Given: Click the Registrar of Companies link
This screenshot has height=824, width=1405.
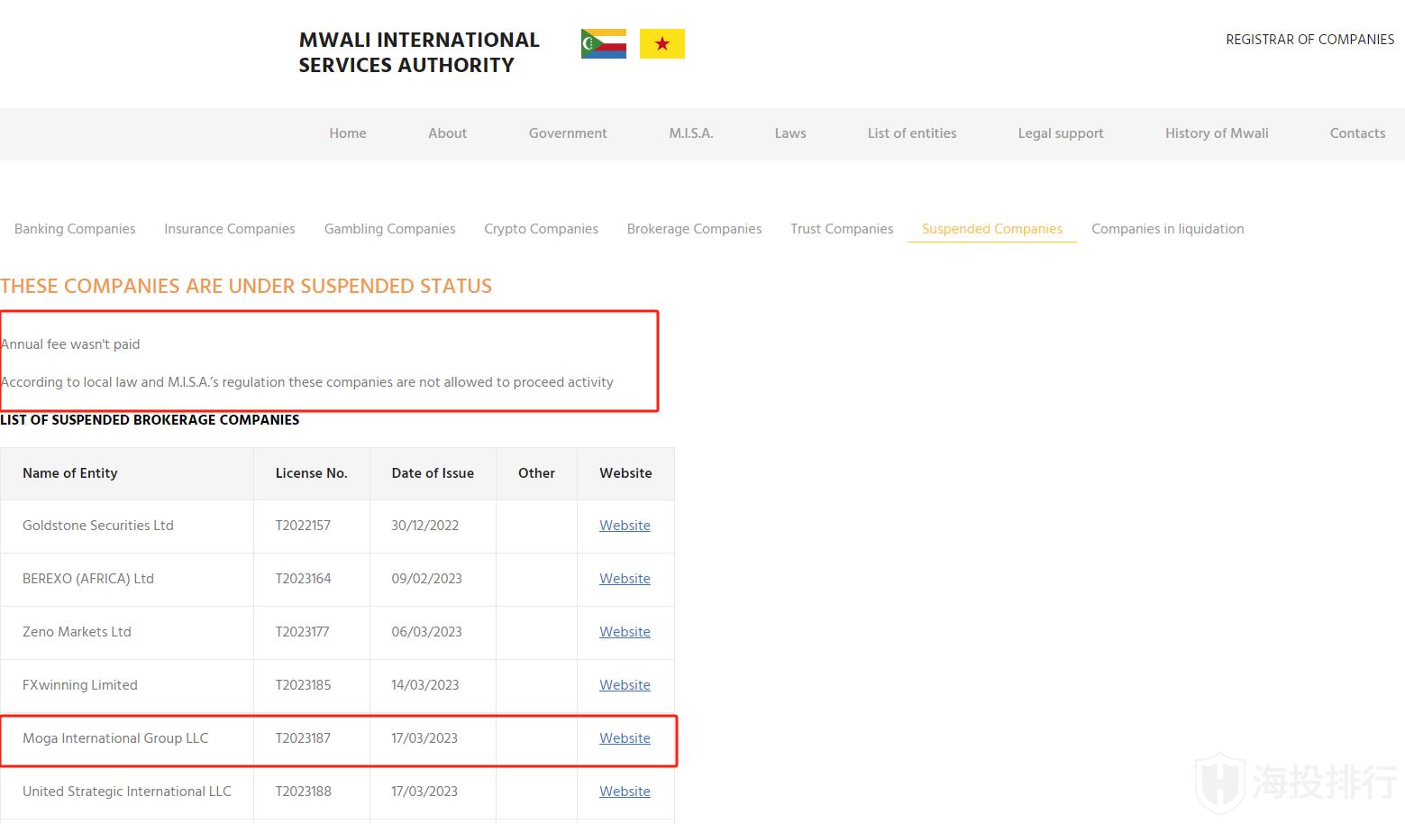Looking at the screenshot, I should point(1309,40).
